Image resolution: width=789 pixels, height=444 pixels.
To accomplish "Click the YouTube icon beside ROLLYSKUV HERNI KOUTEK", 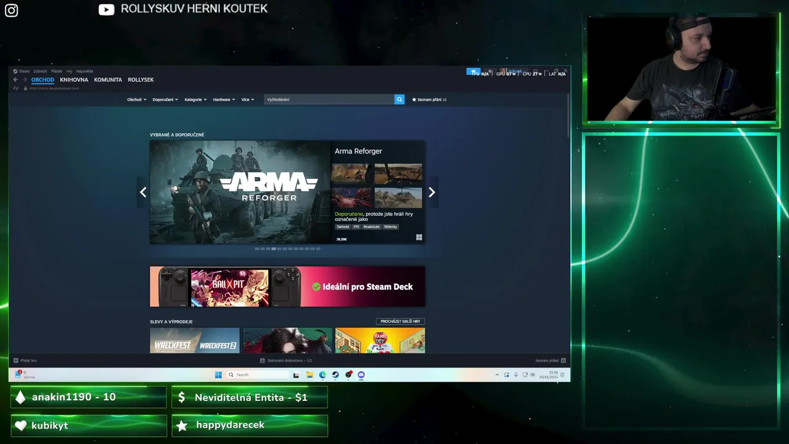I will click(x=107, y=9).
